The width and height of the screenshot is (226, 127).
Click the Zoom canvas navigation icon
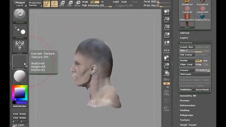[x=166, y=20]
